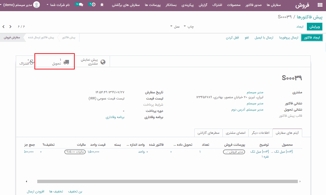Click ایجاد فاکتور create invoice button
This screenshot has width=326, height=195.
(312, 38)
